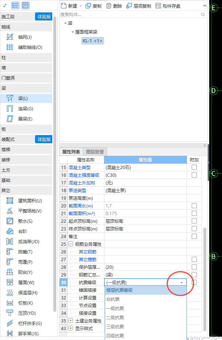Open the 门窗洞 category section

[x=26, y=78]
